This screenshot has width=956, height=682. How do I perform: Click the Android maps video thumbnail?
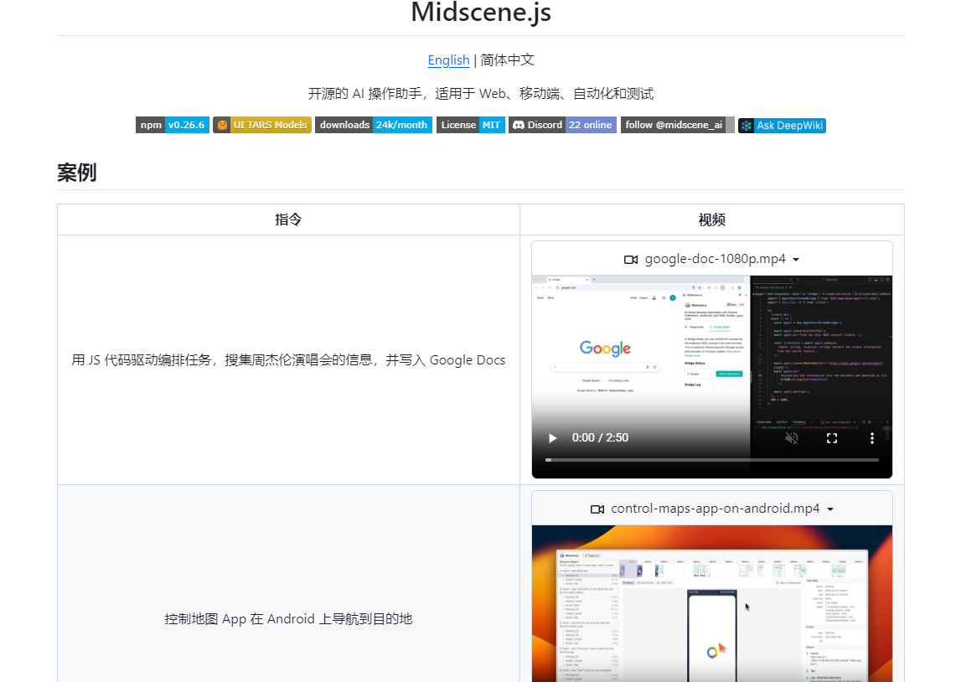tap(711, 603)
